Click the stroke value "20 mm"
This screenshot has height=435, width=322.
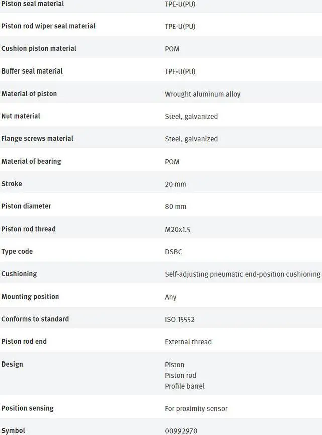click(x=175, y=184)
